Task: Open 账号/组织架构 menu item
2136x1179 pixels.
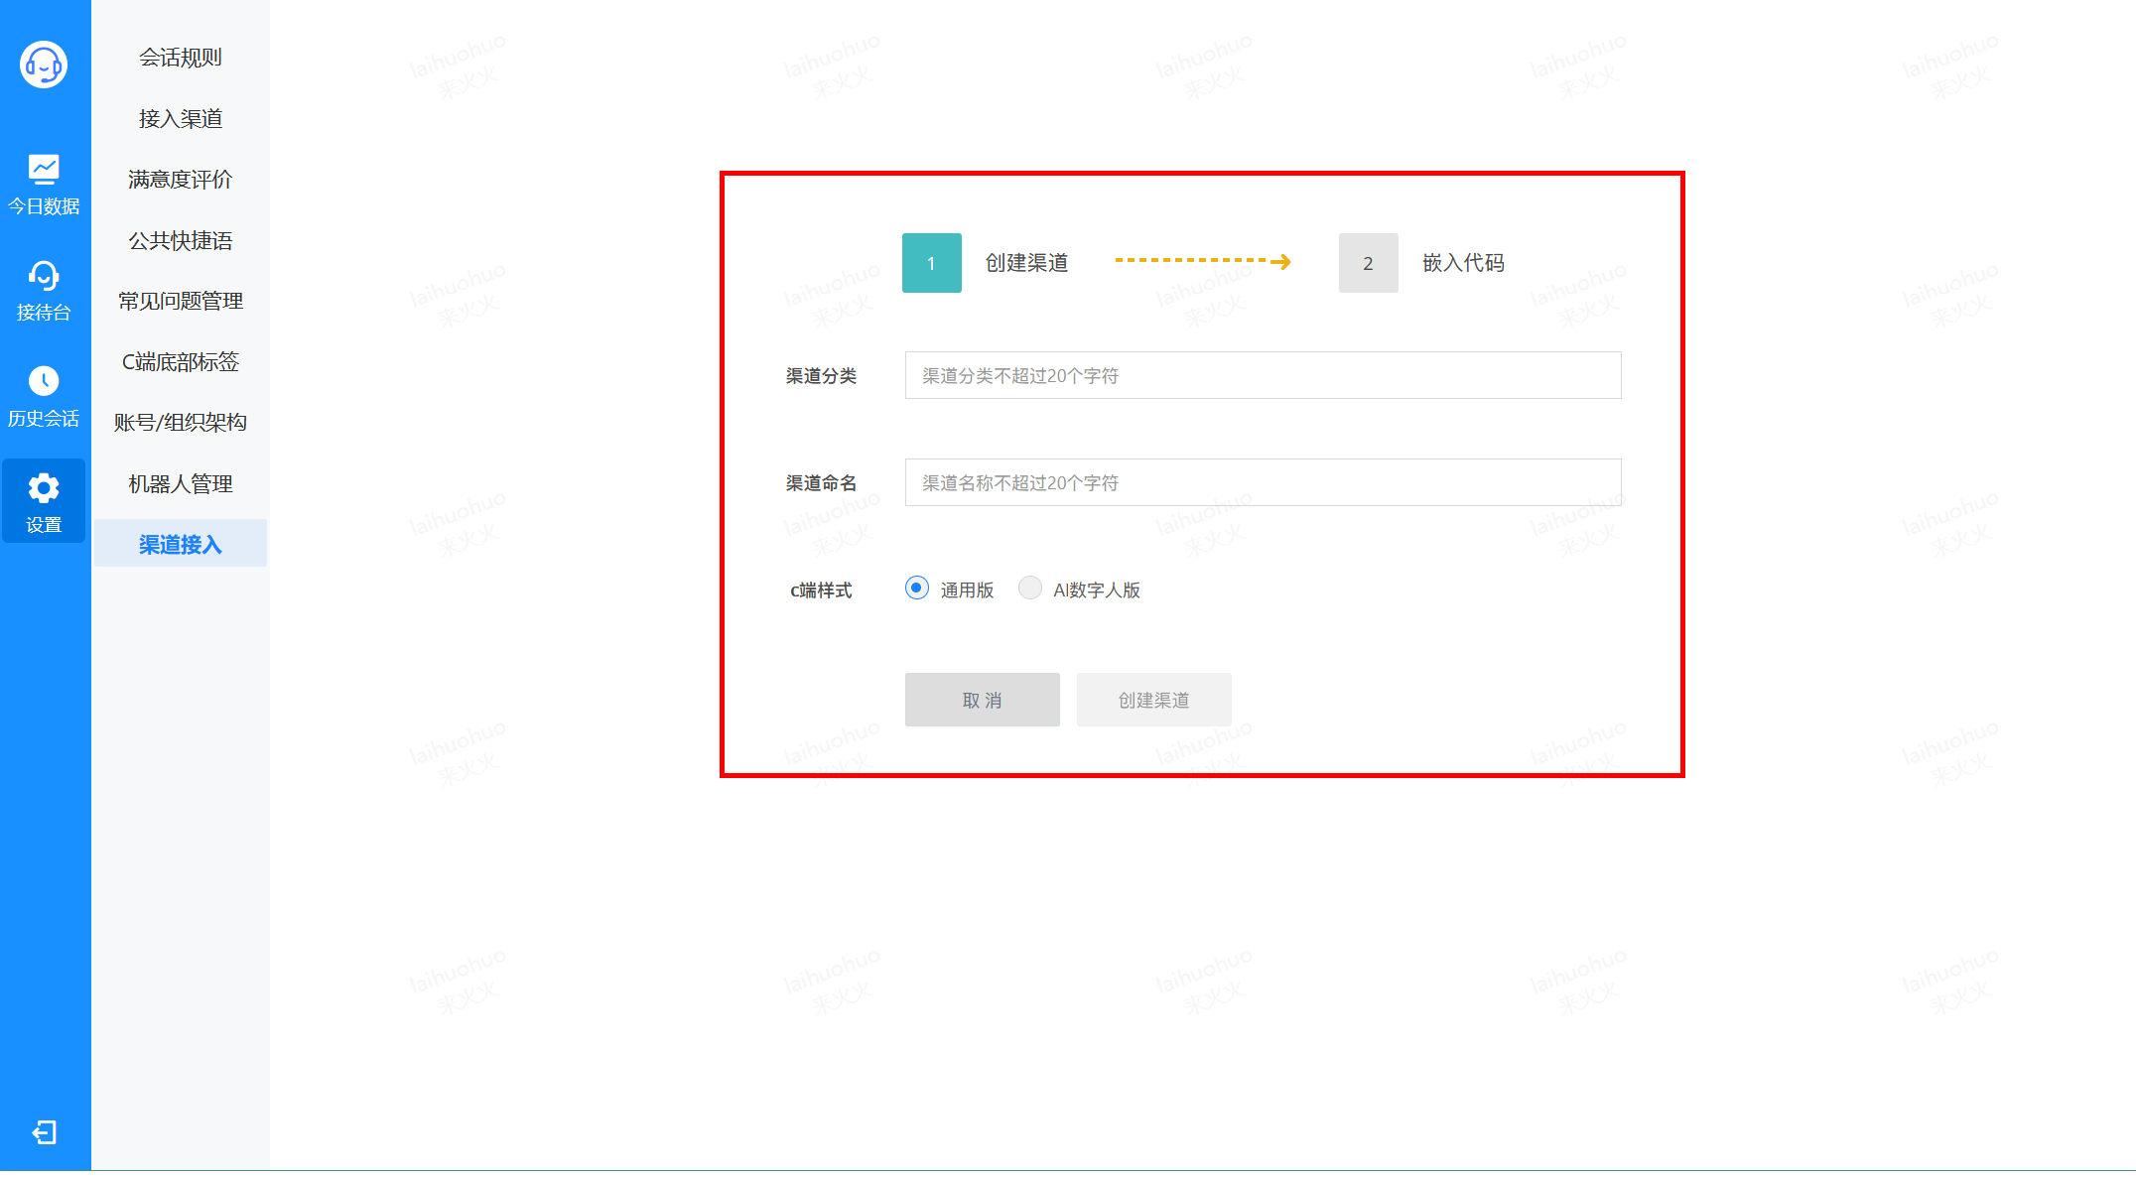Action: pyautogui.click(x=181, y=423)
